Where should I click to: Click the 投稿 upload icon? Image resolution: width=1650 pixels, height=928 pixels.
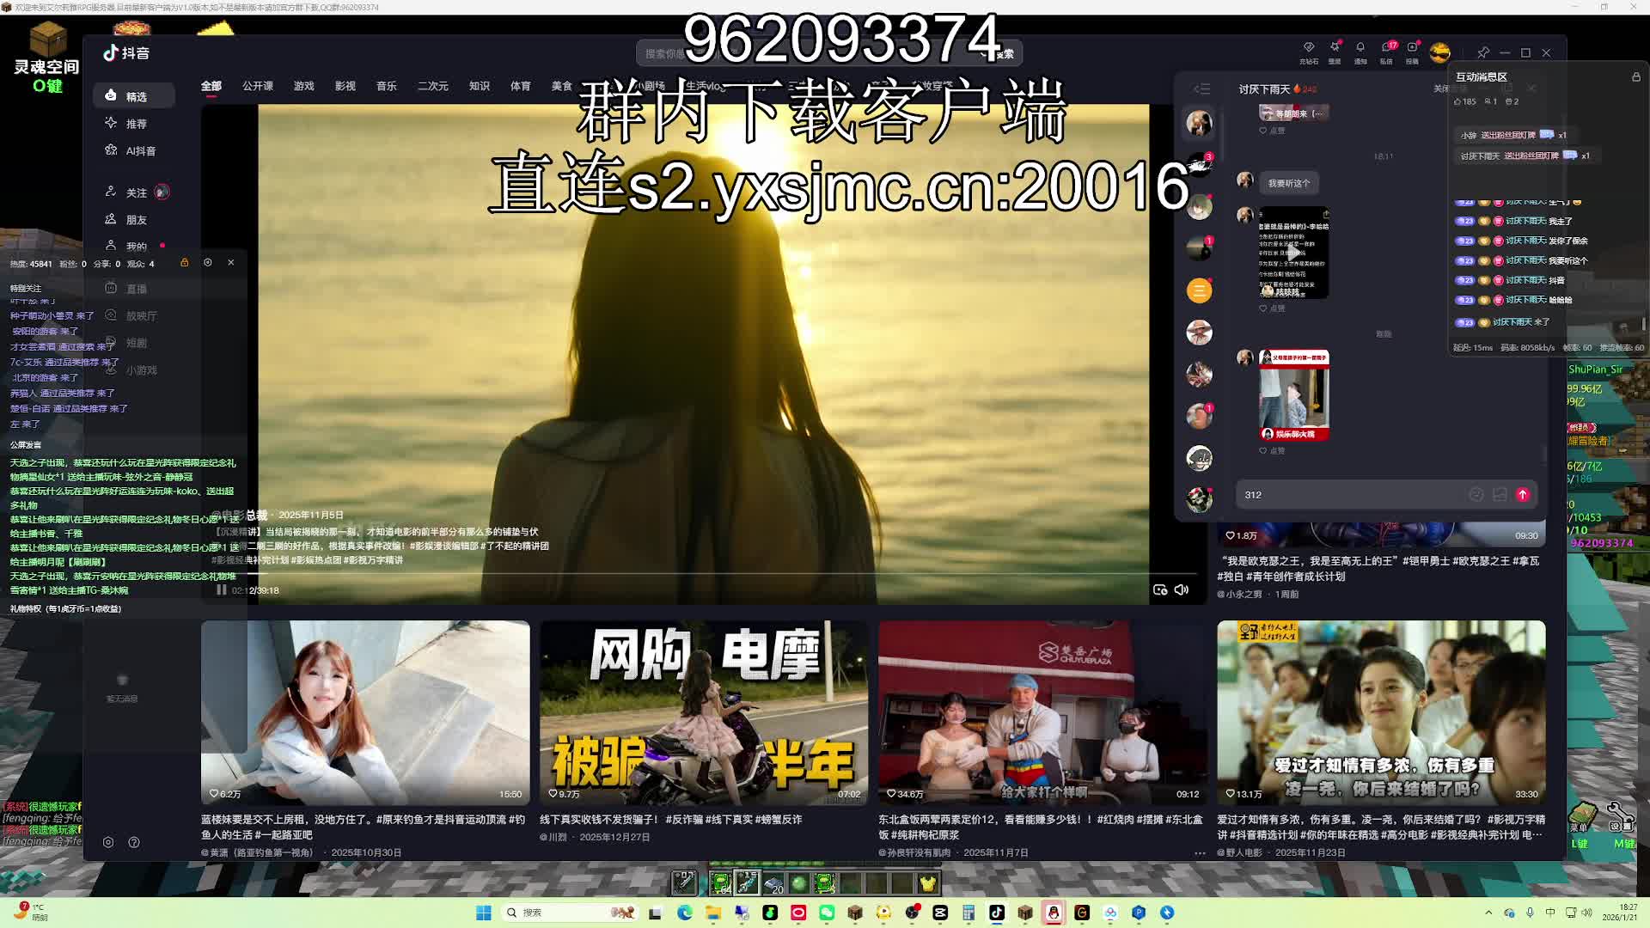point(1412,48)
